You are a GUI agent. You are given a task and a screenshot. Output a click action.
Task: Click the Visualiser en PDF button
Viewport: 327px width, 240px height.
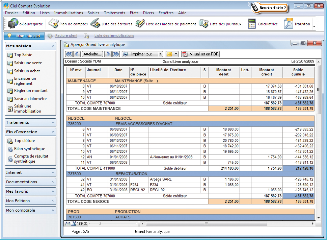coord(200,54)
